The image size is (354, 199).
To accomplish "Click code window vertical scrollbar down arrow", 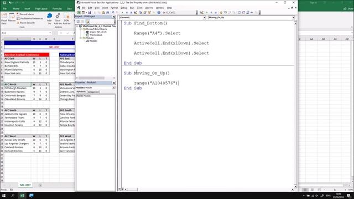I will pyautogui.click(x=295, y=186).
